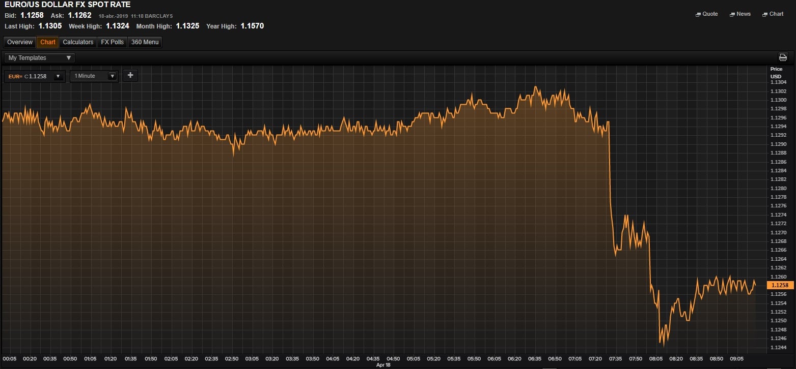Click the orange 1.1258 current price tag
The width and height of the screenshot is (796, 369).
pyautogui.click(x=780, y=285)
